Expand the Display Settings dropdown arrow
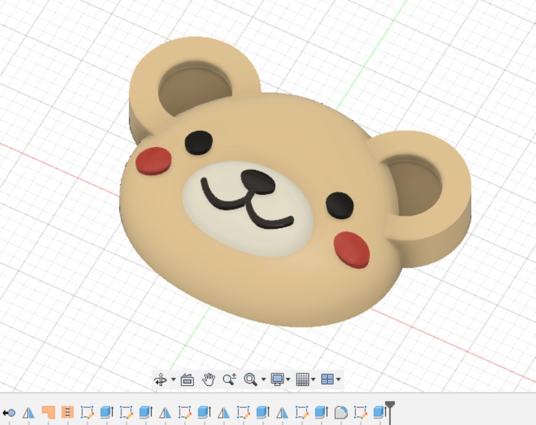The width and height of the screenshot is (536, 425). pyautogui.click(x=288, y=380)
